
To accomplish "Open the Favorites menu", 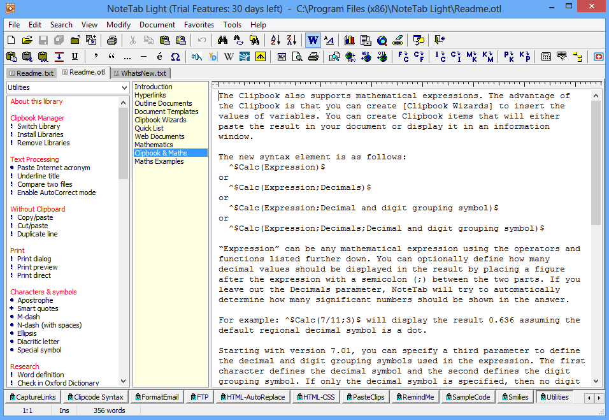I will (199, 25).
